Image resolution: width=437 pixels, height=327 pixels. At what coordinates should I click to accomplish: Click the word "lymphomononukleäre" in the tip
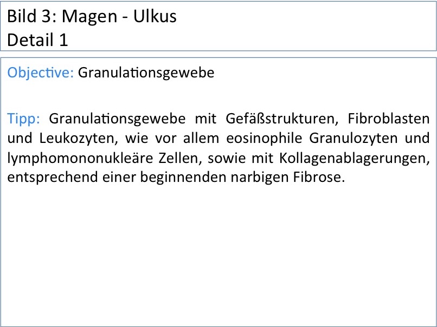coord(76,158)
